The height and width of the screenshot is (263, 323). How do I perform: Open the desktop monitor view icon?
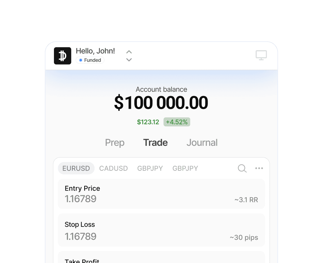click(x=261, y=55)
